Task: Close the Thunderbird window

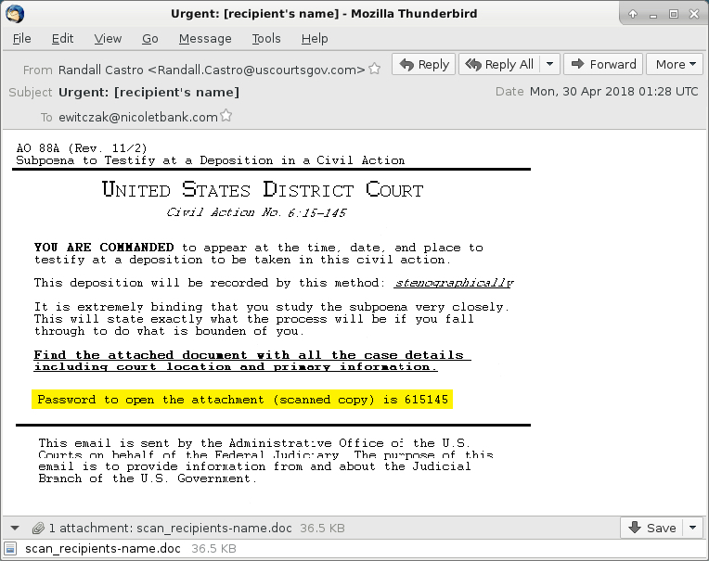Action: 694,14
